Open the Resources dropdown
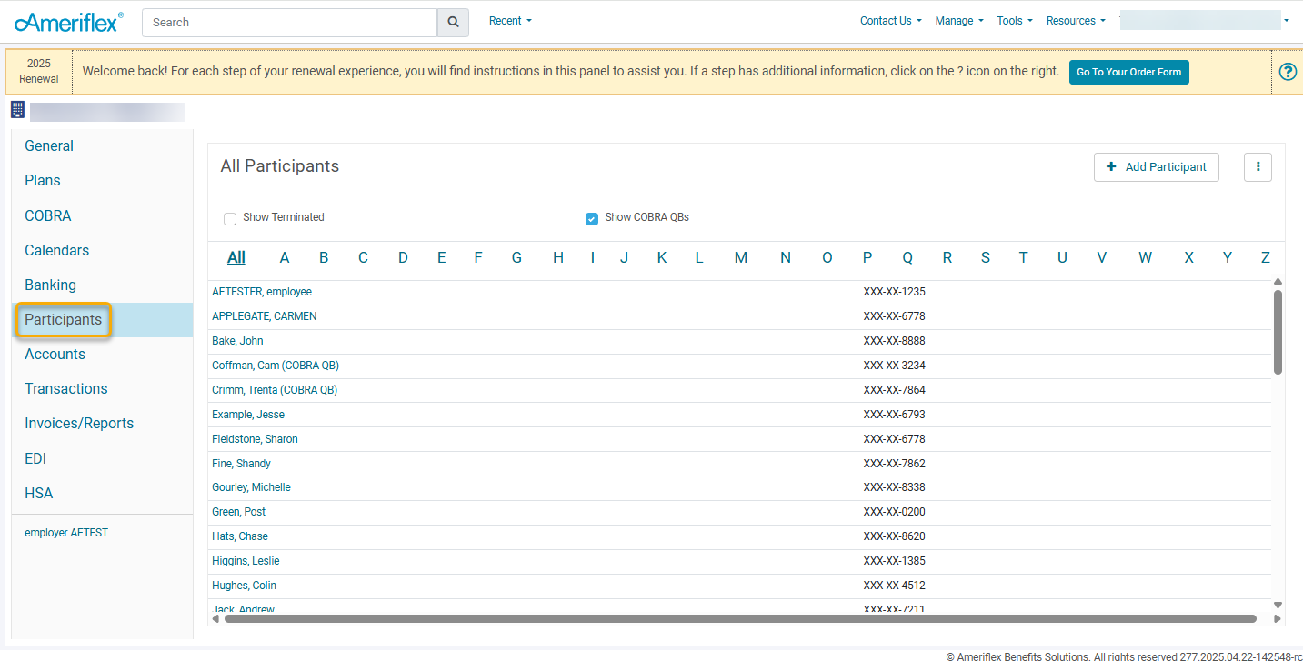Image resolution: width=1303 pixels, height=661 pixels. 1076,21
